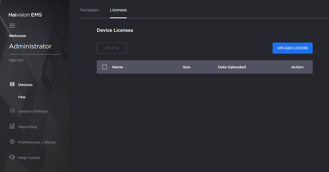Click the UPLOAD LICENSE button
Viewport: 329px width, 172px height.
[292, 48]
